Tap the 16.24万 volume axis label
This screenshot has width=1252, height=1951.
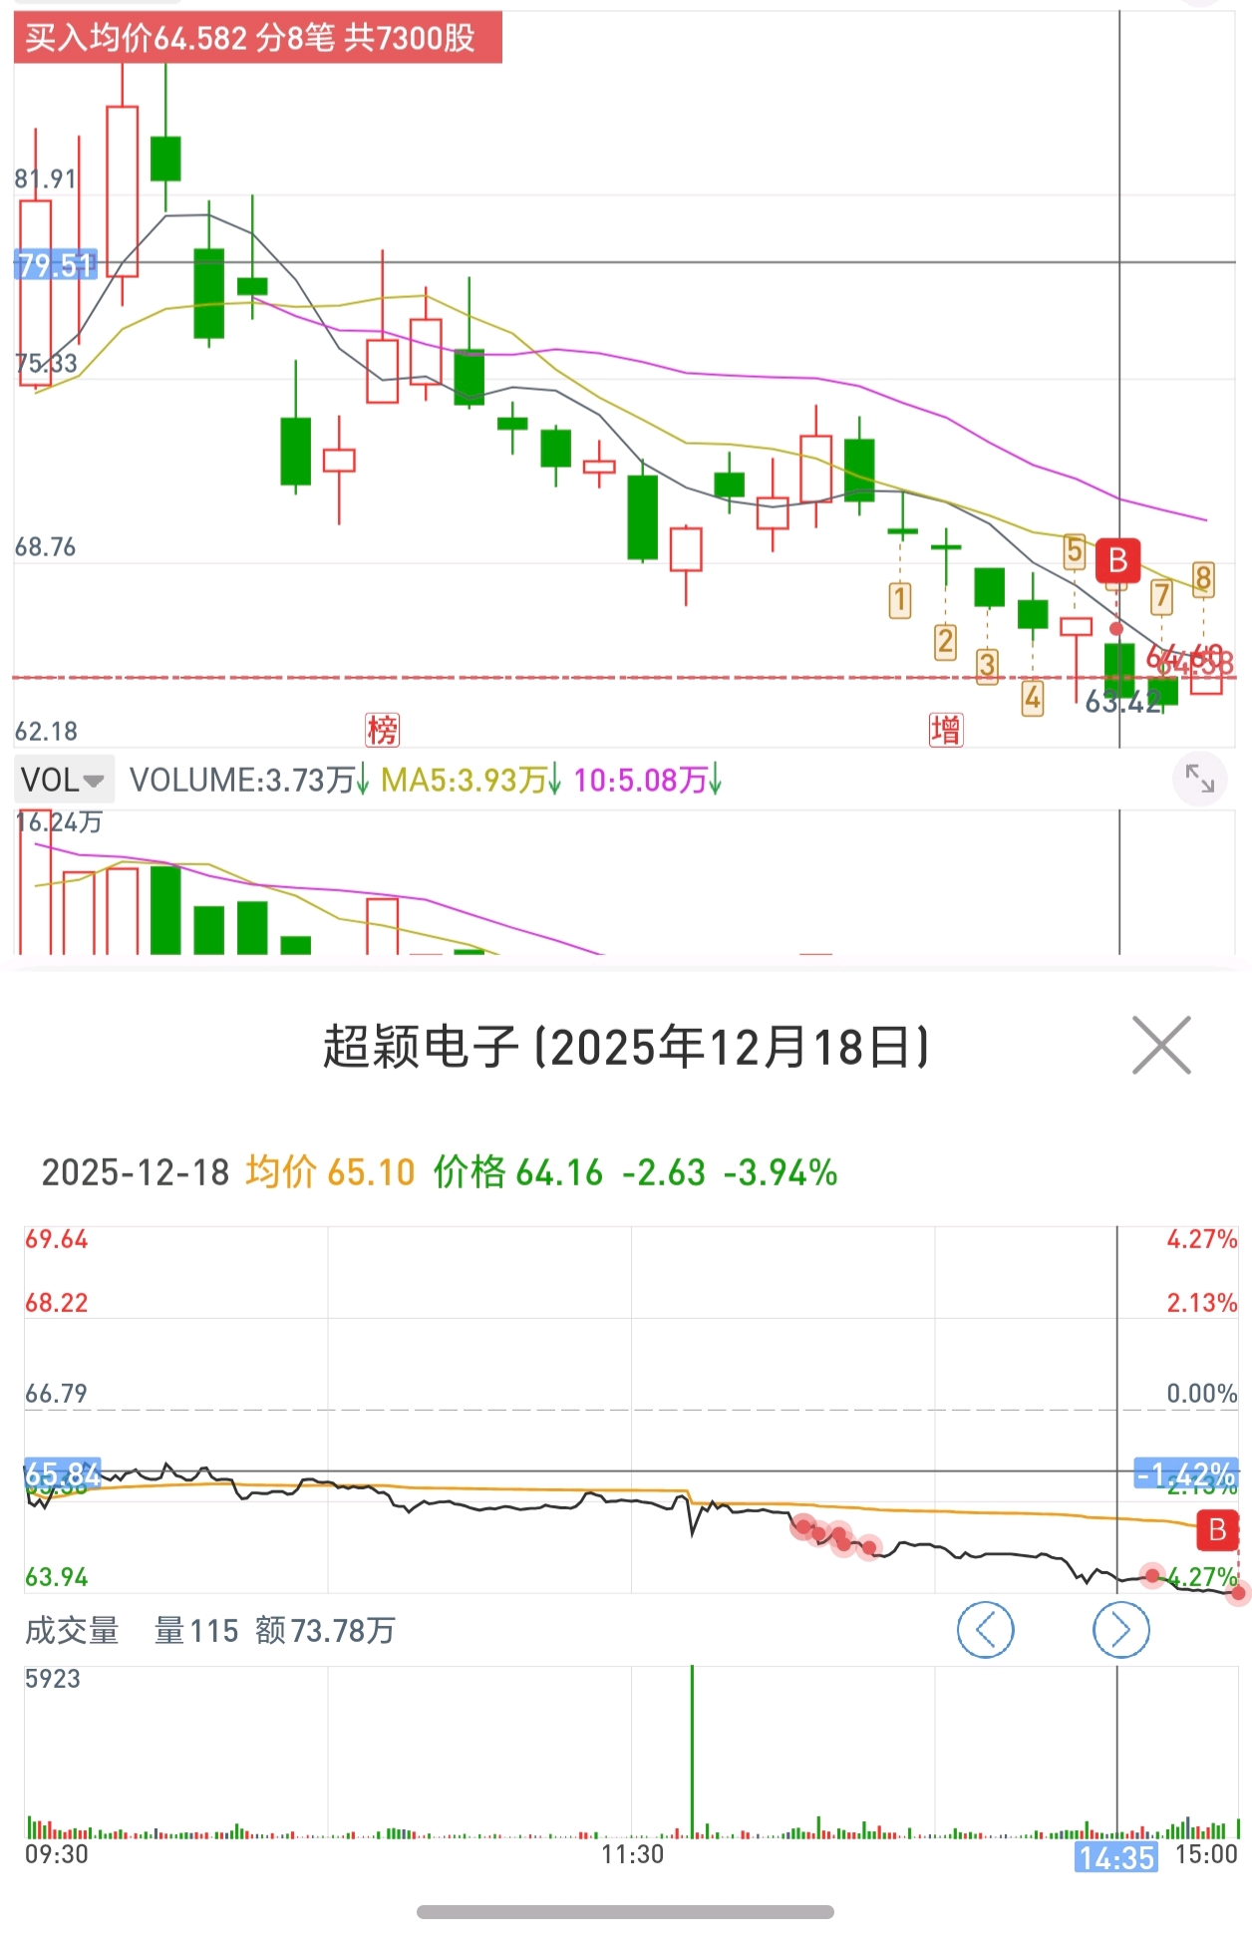(59, 821)
